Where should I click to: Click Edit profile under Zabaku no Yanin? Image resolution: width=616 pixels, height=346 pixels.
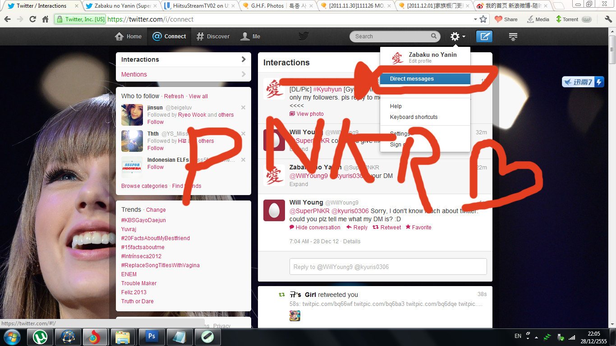(420, 61)
